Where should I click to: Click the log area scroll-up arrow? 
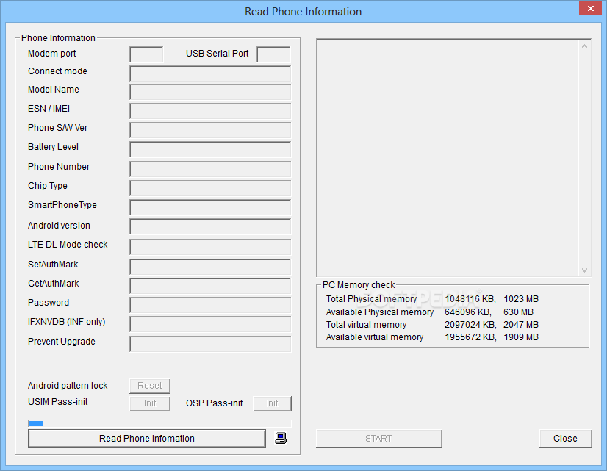tap(584, 46)
